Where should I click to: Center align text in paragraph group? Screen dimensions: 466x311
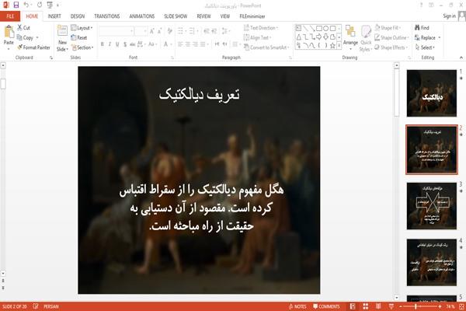click(x=188, y=44)
